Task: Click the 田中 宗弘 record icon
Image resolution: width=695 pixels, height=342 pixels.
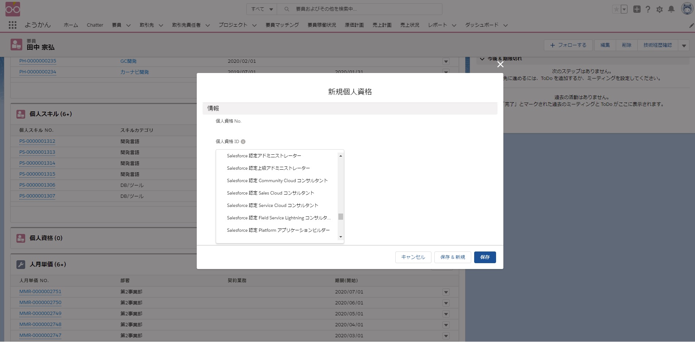Action: tap(16, 45)
